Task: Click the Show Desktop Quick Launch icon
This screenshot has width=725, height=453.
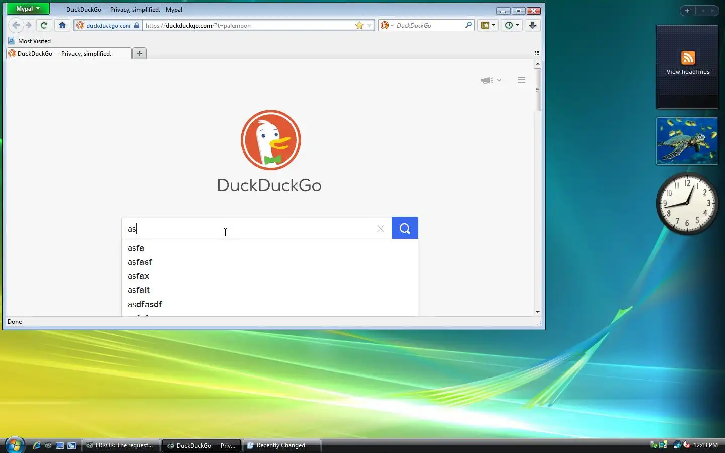Action: point(60,445)
